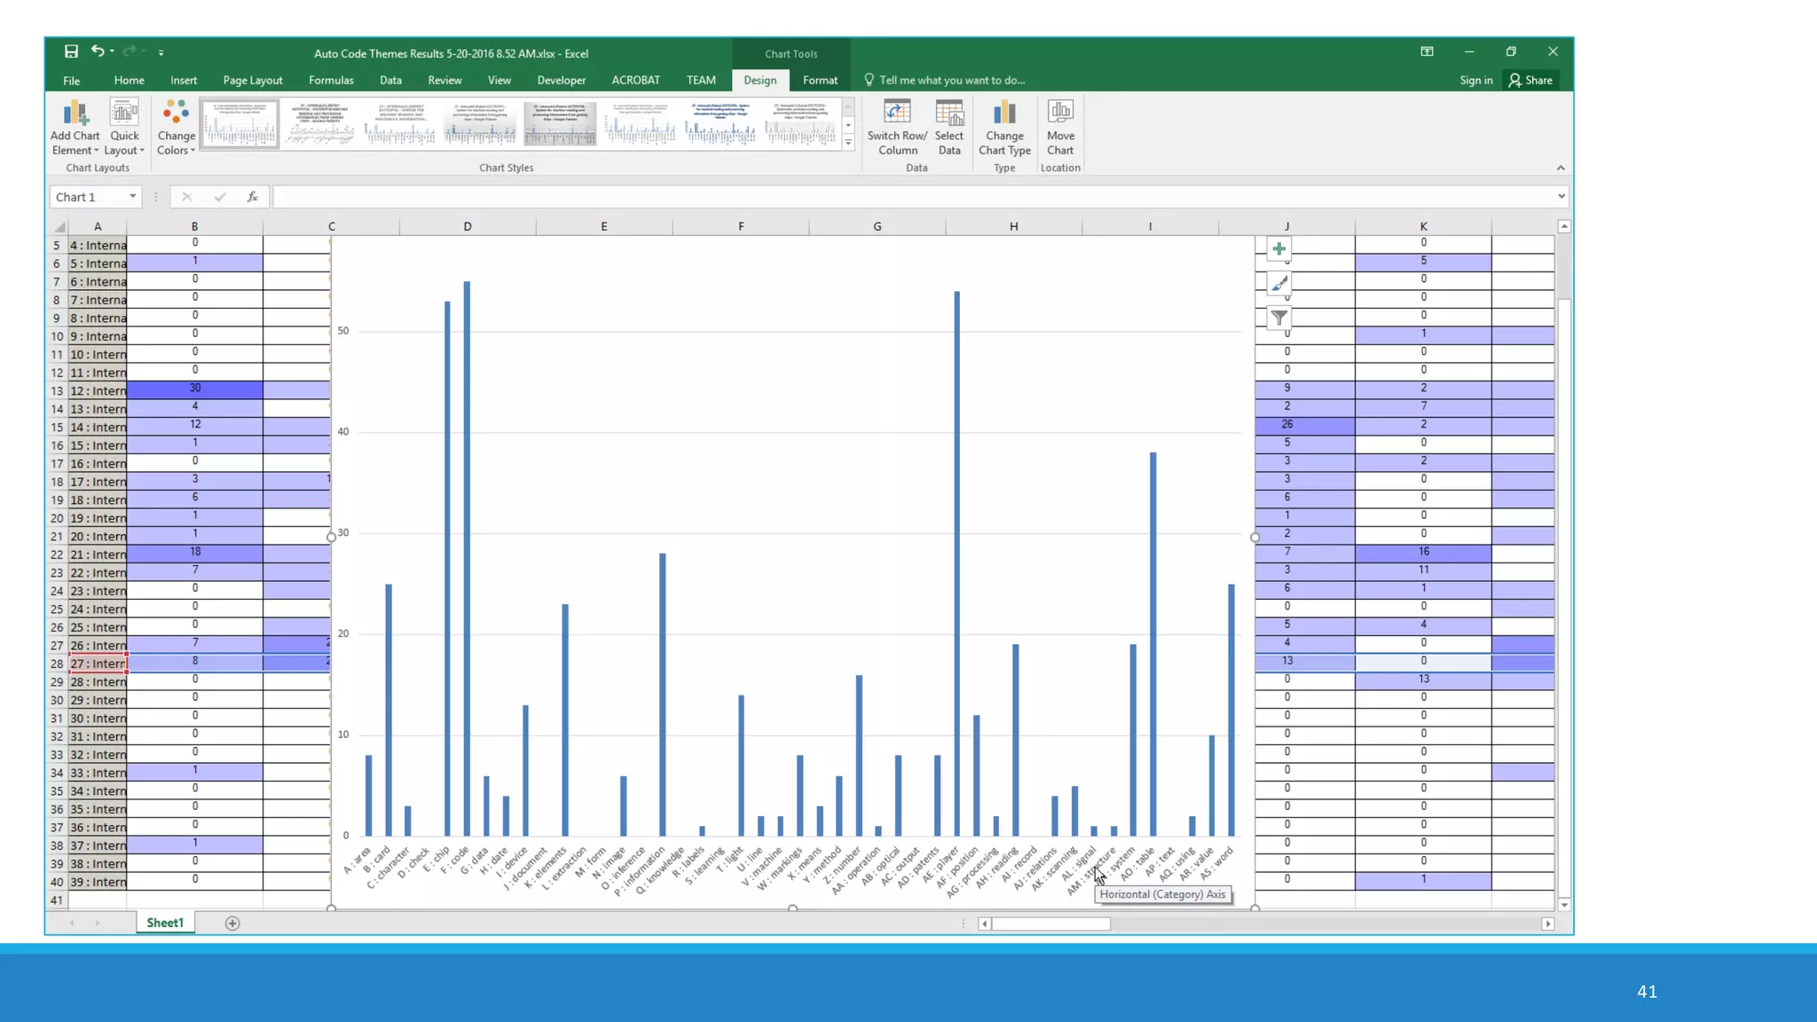Open the Review tab
Viewport: 1817px width, 1022px height.
(444, 80)
